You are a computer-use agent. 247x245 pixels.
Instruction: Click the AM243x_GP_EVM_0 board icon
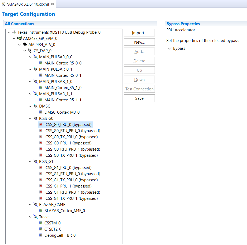pyautogui.click(x=20, y=39)
